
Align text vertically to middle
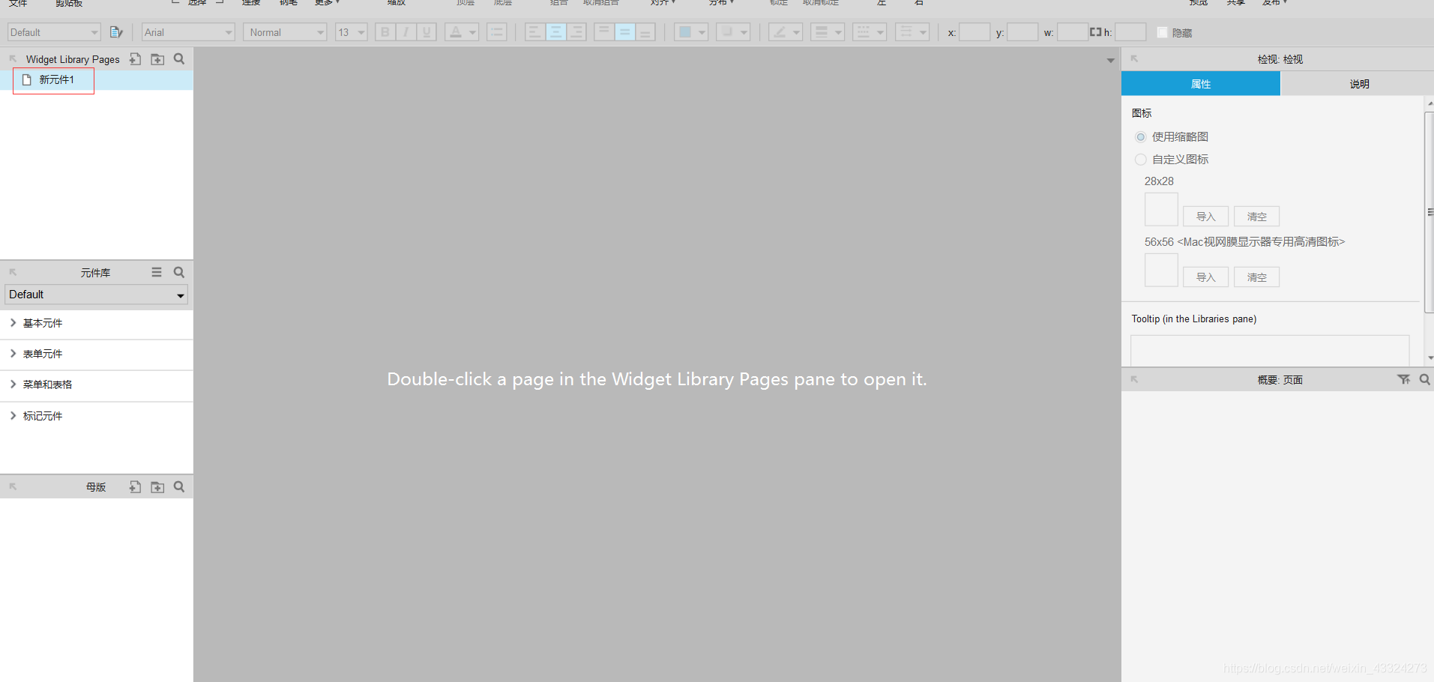pyautogui.click(x=624, y=32)
